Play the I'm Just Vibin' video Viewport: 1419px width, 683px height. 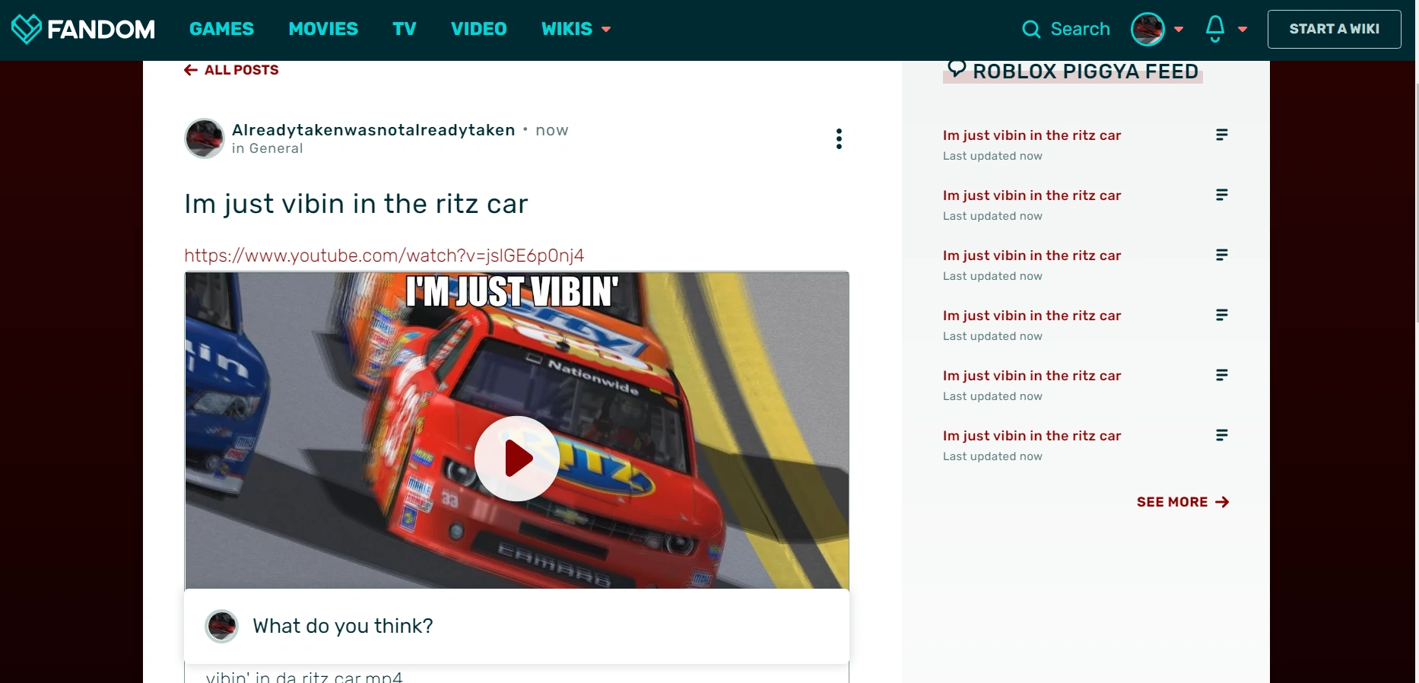517,459
